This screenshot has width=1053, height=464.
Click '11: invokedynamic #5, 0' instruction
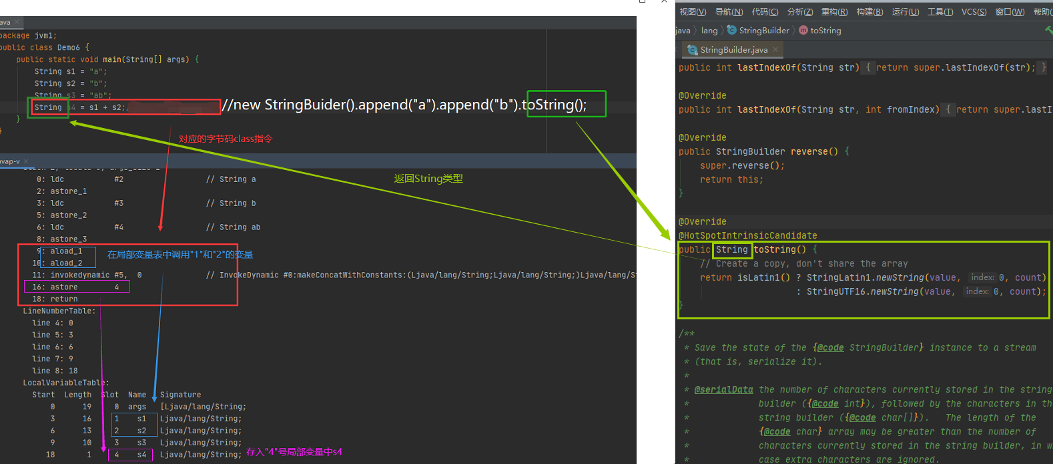click(87, 275)
